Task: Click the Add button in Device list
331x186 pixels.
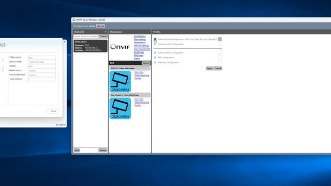Action: click(x=77, y=150)
